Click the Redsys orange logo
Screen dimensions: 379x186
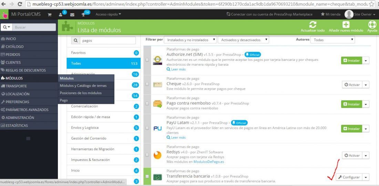click(157, 155)
